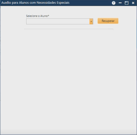Maximize the window using the title bar icon

click(x=126, y=3)
